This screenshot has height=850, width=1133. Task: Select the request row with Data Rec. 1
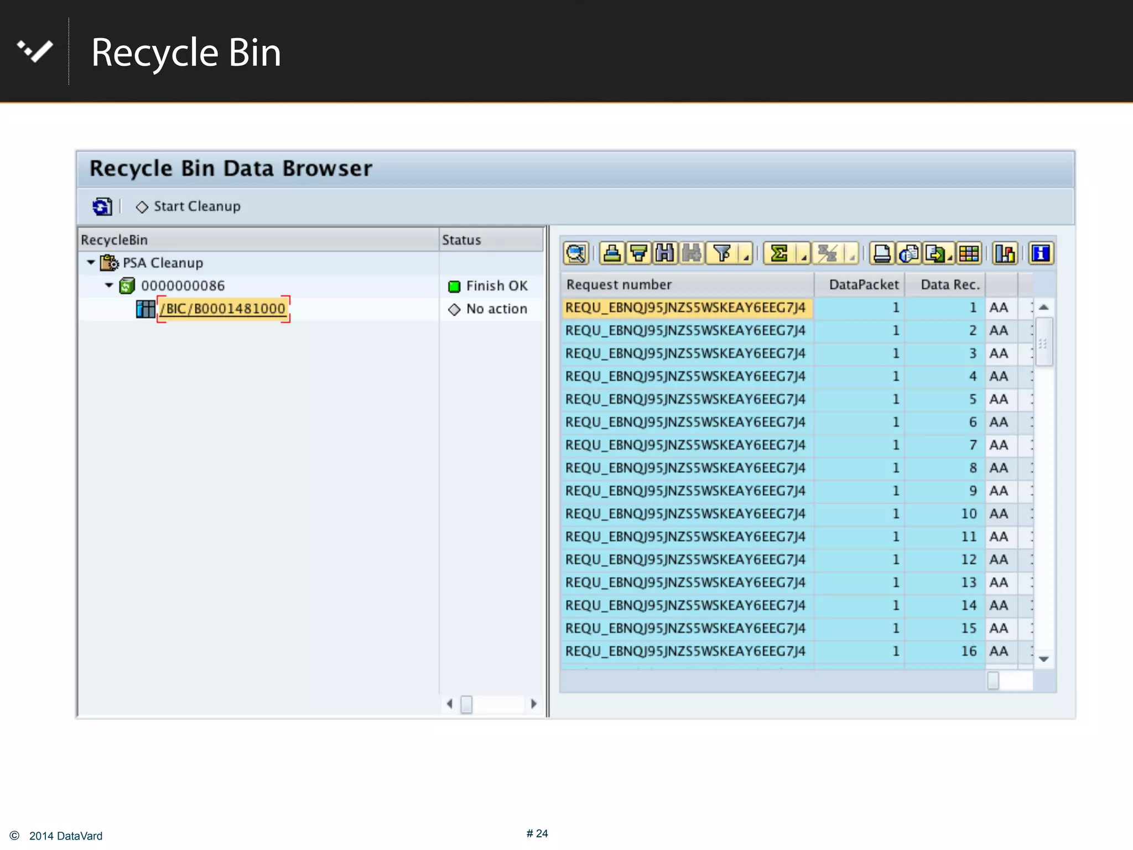797,308
